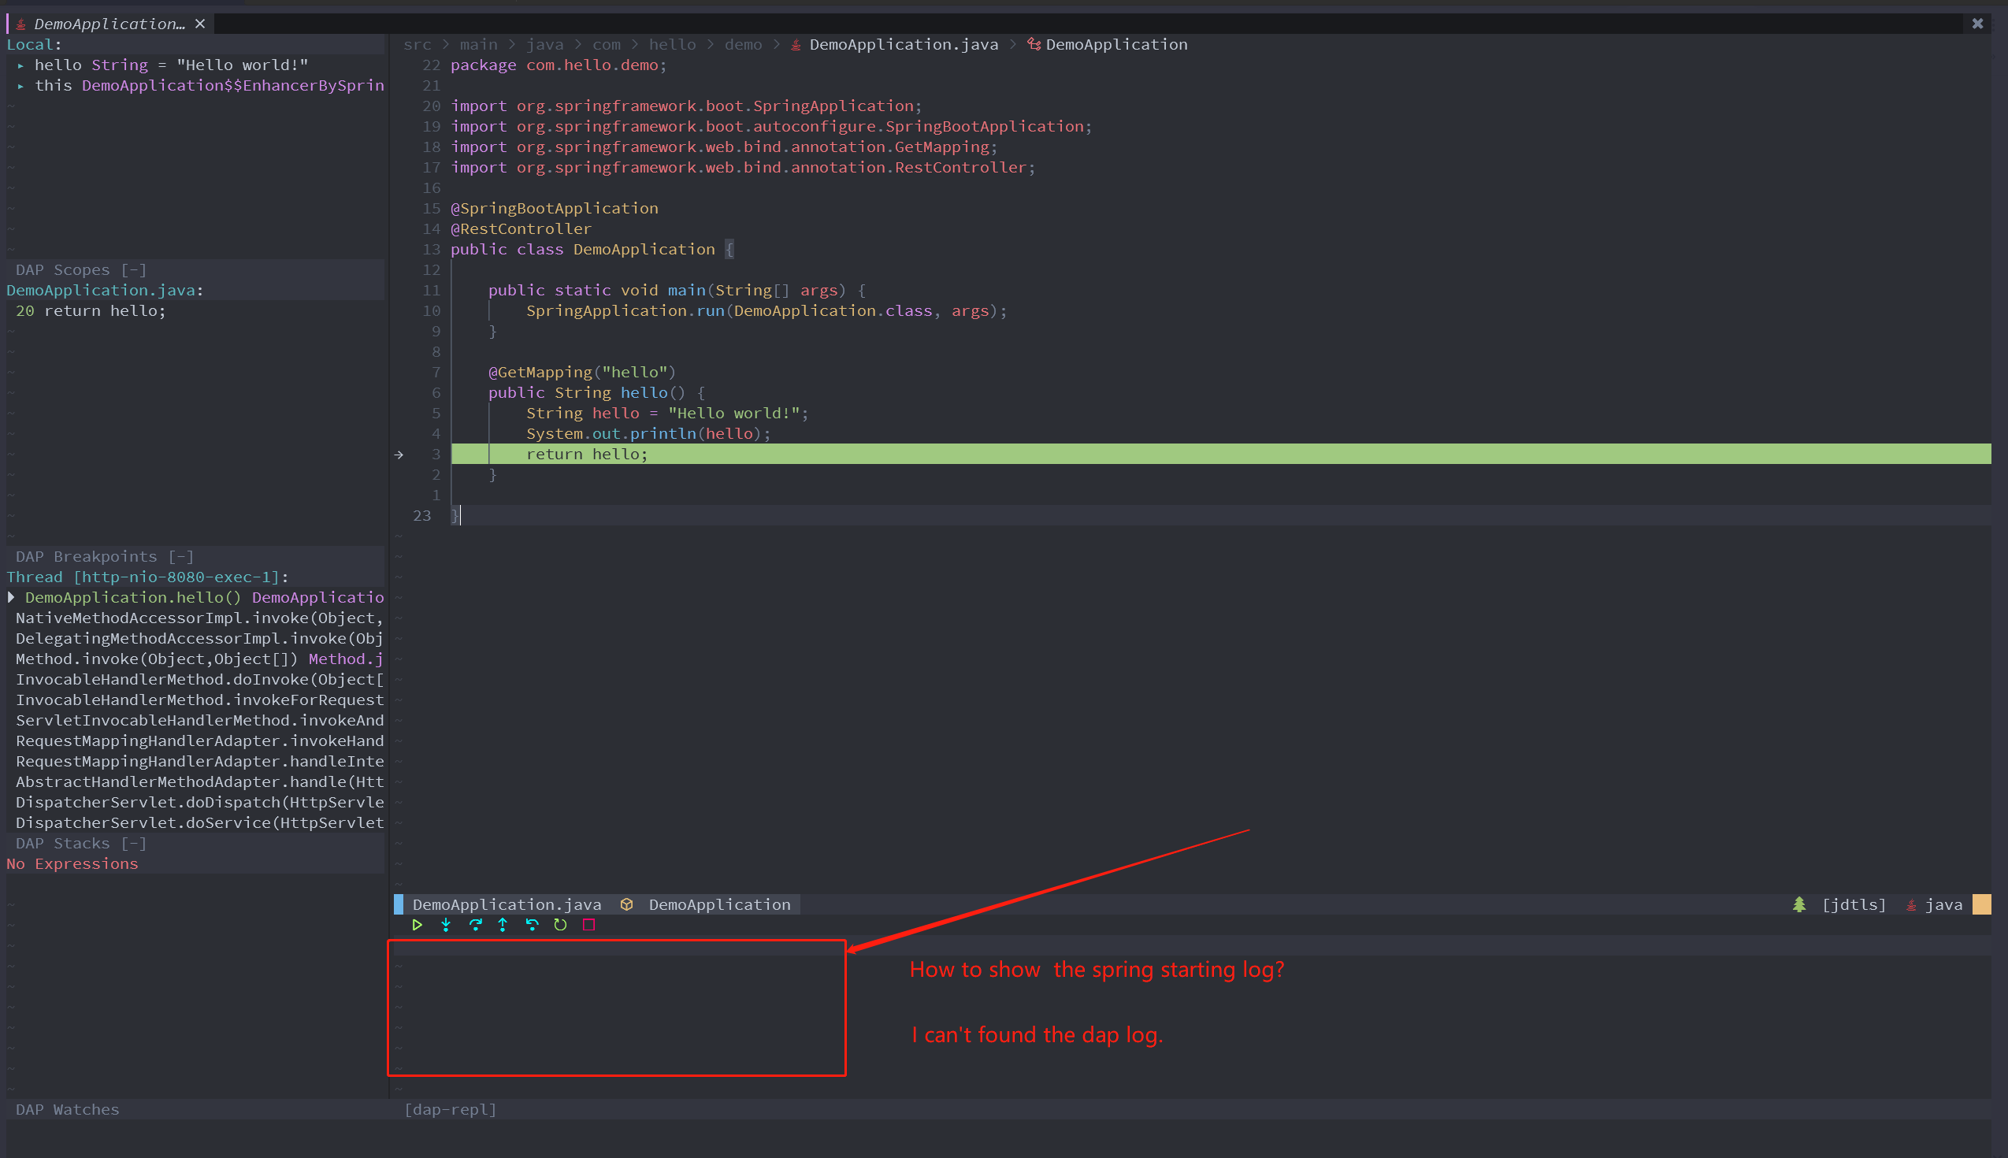Screen dimensions: 2008x1158
Task: Select the DemoApplication… tab label
Action: pos(109,24)
